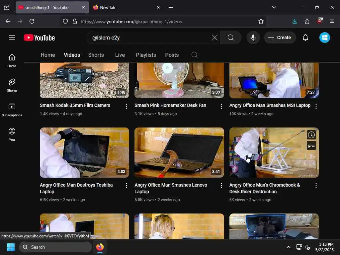Screen dimensions: 340x255
Task: Open the notifications bell
Action: click(305, 38)
